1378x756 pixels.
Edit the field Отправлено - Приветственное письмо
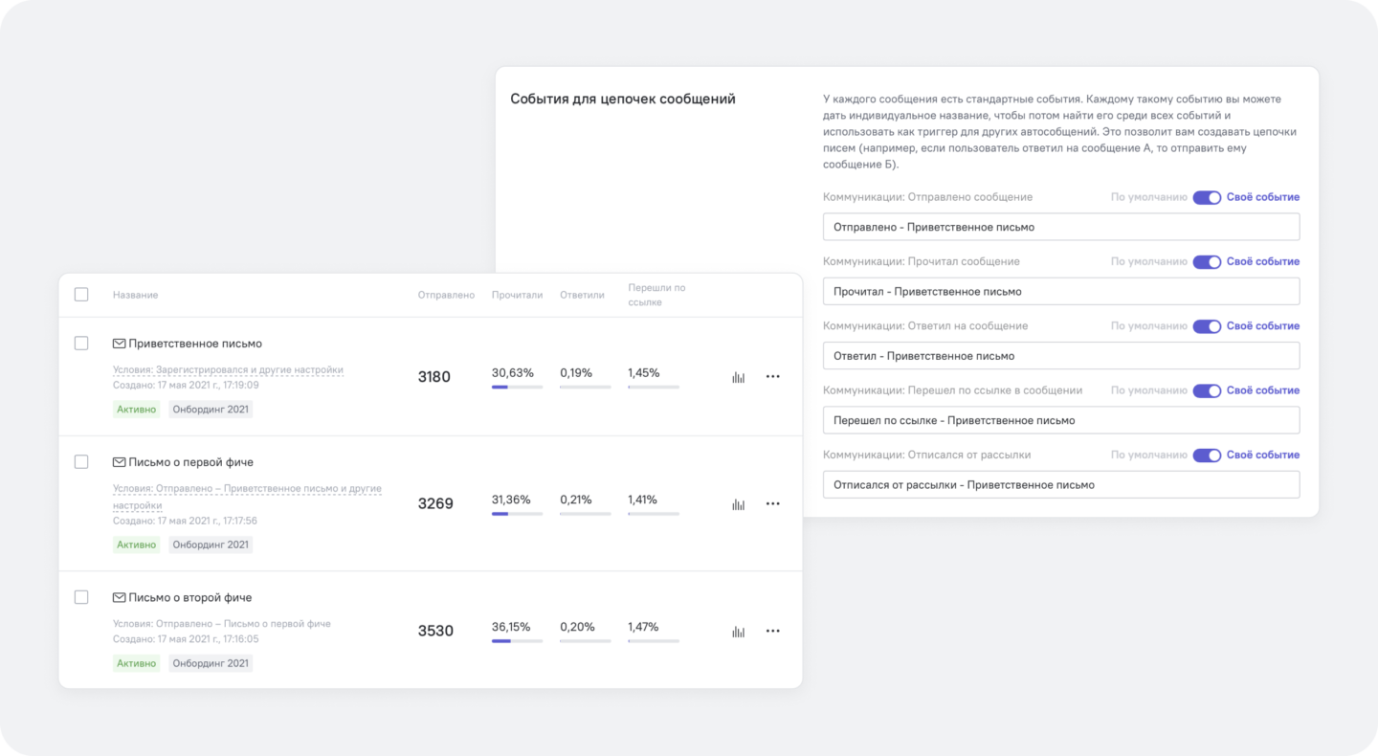point(1061,227)
